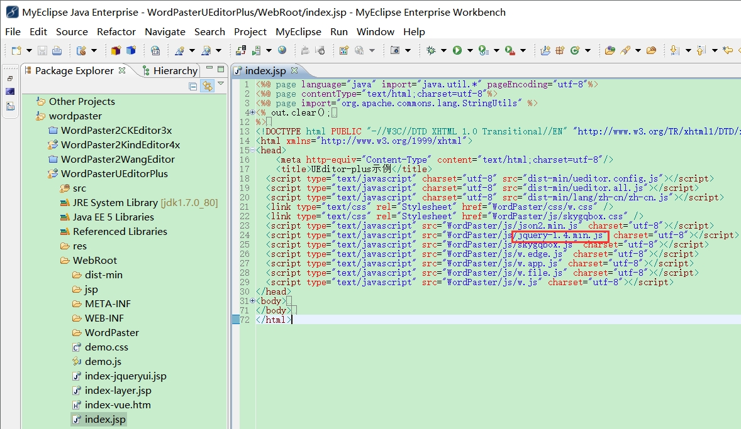Open the dropdown arrow beside New Java Class

pyautogui.click(x=588, y=50)
